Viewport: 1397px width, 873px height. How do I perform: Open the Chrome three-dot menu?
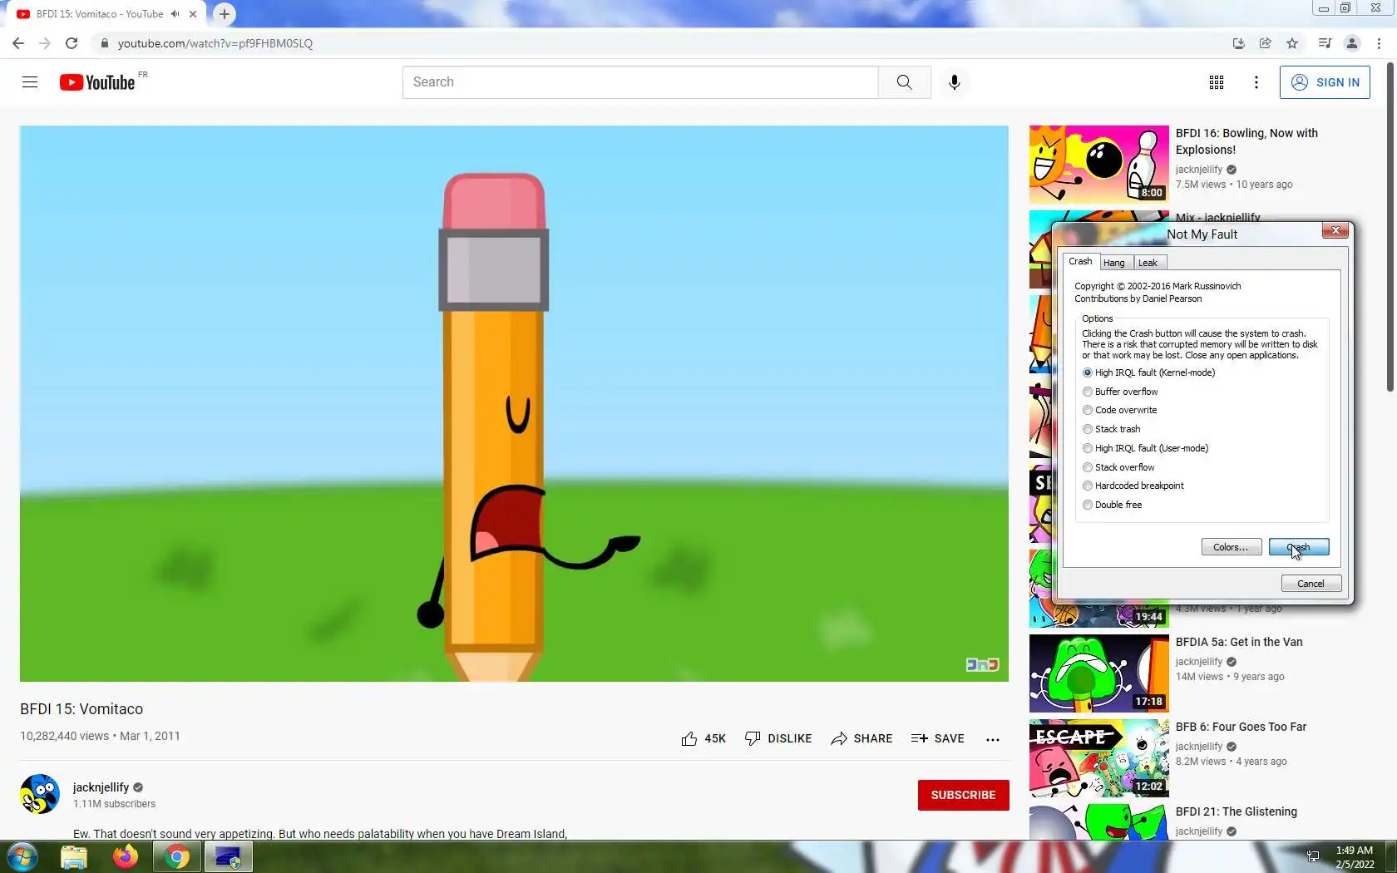coord(1380,43)
